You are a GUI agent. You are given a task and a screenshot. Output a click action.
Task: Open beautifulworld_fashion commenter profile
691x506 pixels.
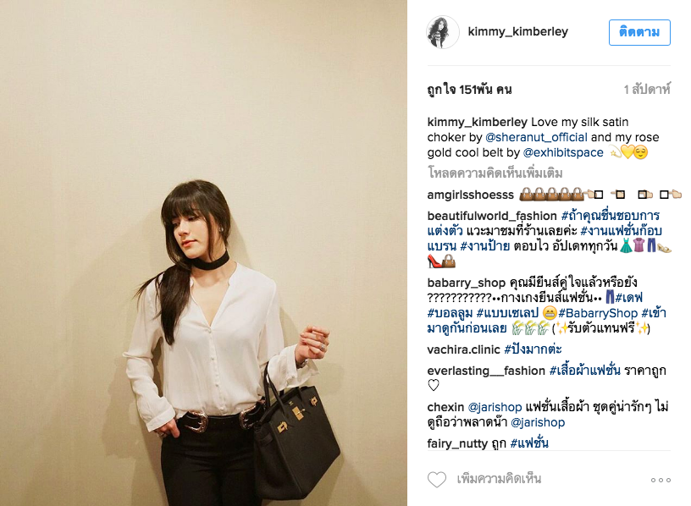tap(492, 216)
